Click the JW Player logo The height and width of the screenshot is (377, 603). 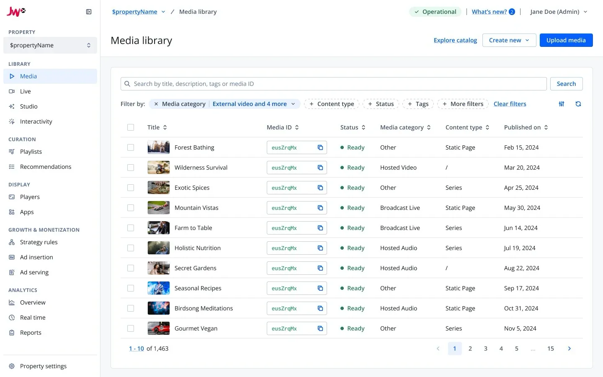(x=16, y=12)
